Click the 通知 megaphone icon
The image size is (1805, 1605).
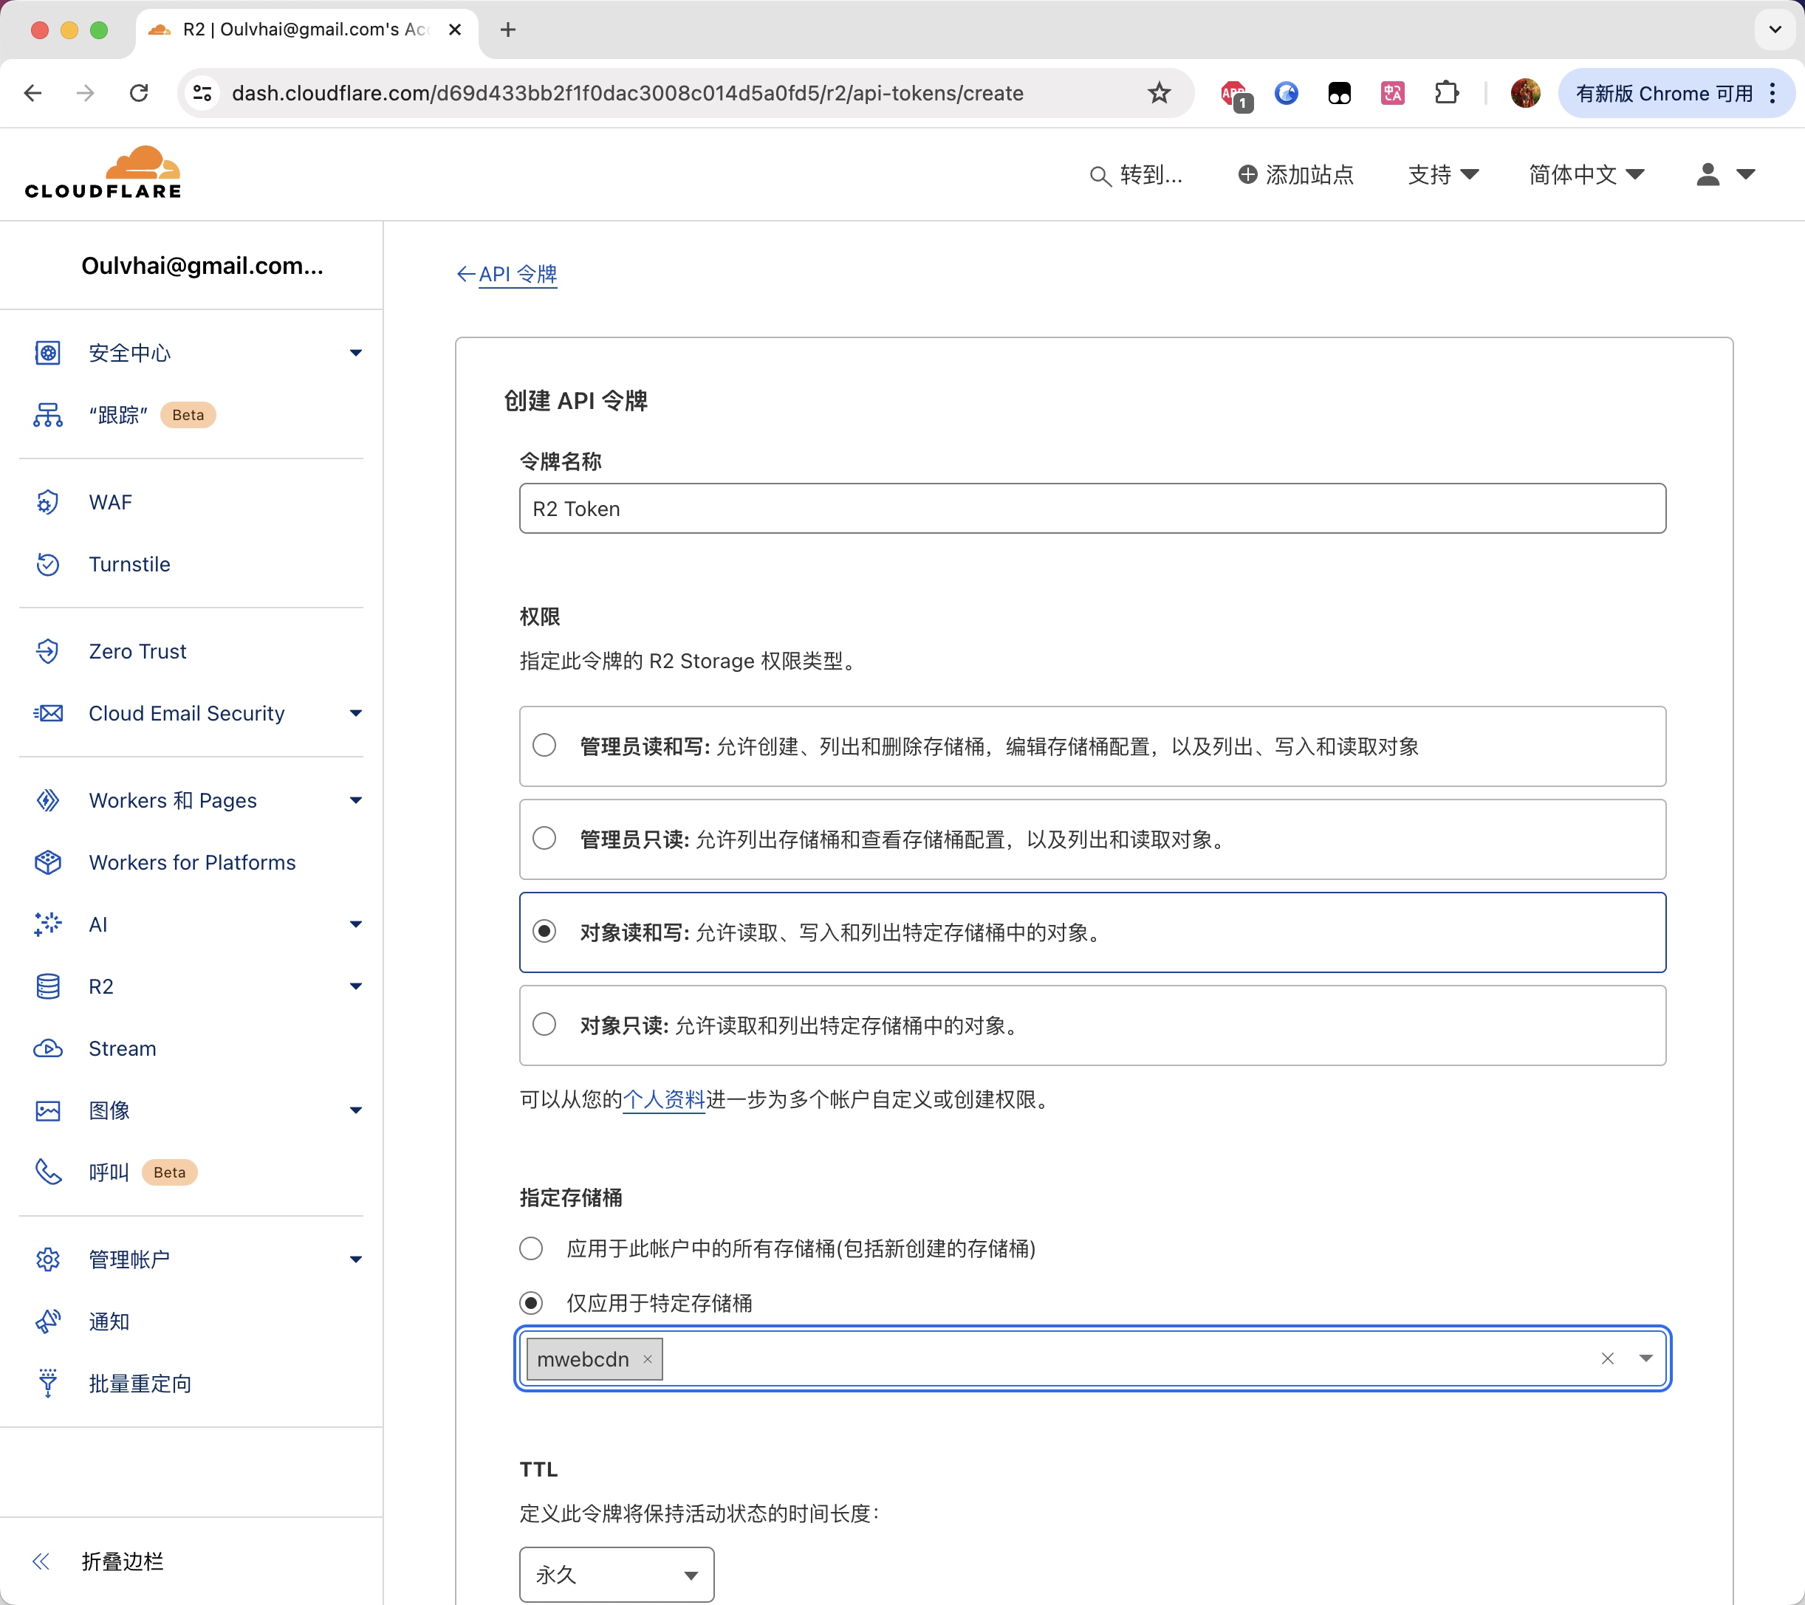click(48, 1322)
